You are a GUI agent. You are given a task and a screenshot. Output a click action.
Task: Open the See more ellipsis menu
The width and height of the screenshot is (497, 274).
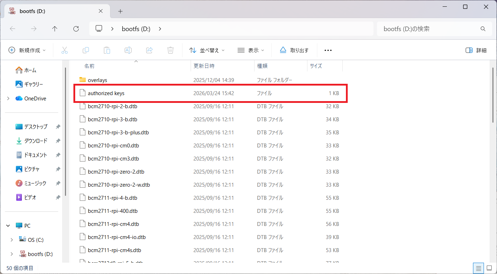(328, 50)
